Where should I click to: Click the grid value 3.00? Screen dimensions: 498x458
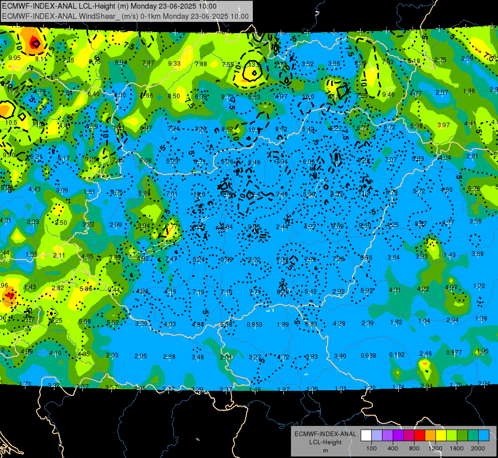click(141, 323)
